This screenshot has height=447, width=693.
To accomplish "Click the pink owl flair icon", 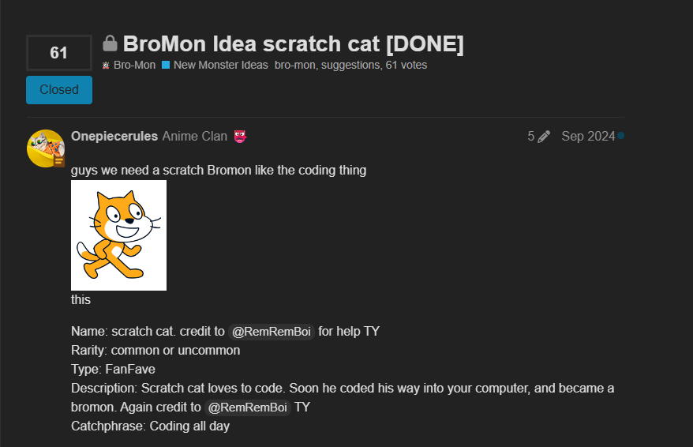I will click(240, 137).
